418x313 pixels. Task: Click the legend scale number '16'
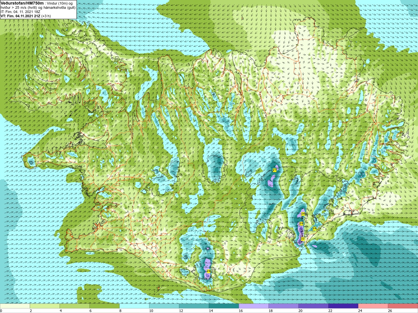[241, 311]
